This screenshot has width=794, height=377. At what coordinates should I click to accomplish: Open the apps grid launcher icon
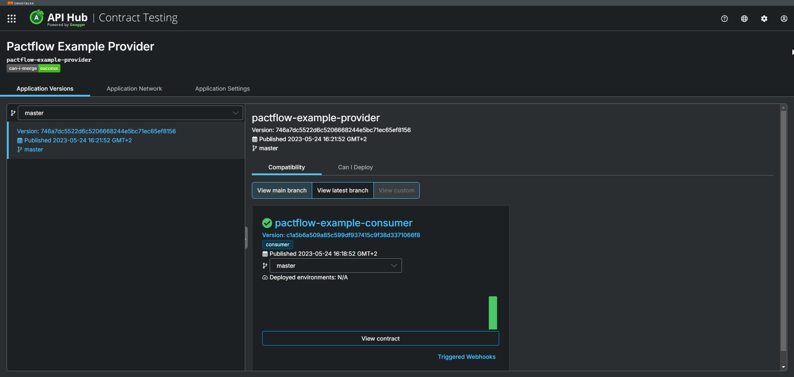pyautogui.click(x=12, y=19)
